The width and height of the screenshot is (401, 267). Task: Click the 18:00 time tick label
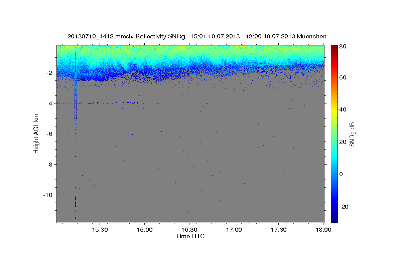click(323, 230)
